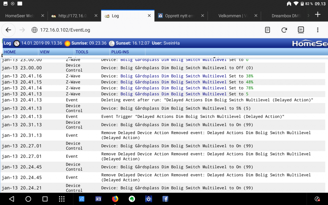Open the browser three-dot menu
The height and width of the screenshot is (205, 328).
click(317, 30)
